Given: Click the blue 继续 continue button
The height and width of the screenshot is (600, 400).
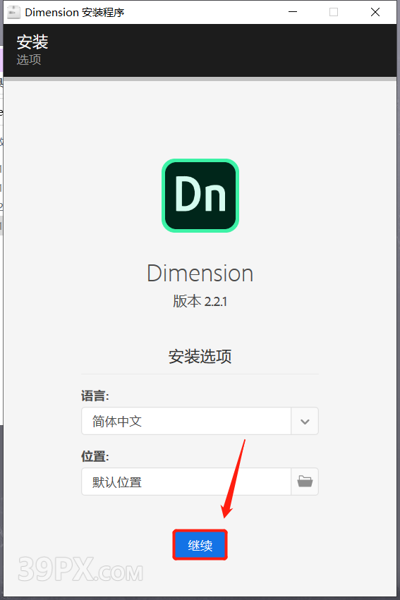Looking at the screenshot, I should 200,545.
